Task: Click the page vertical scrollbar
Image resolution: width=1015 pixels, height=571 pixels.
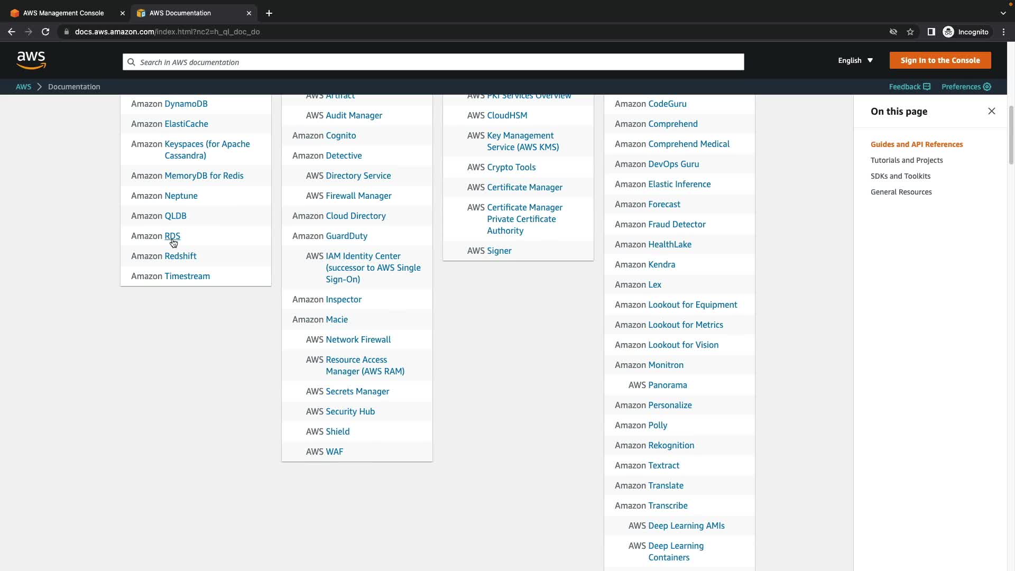Action: coord(1011,136)
